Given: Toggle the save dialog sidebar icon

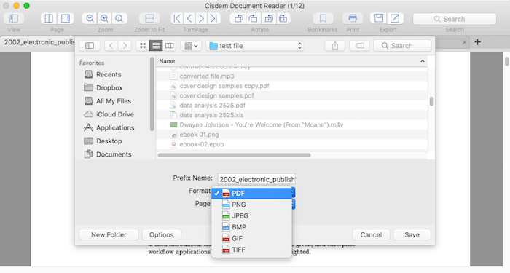Looking at the screenshot, I should click(x=90, y=46).
